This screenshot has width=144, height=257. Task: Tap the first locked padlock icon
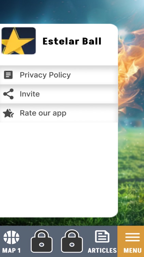42,241
